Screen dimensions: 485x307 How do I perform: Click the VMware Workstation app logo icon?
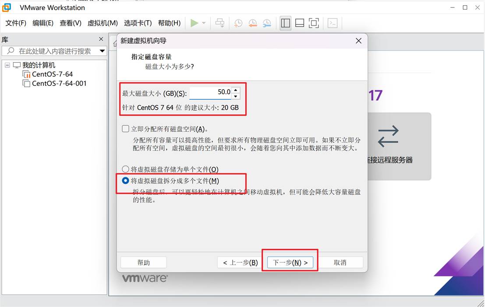7,7
